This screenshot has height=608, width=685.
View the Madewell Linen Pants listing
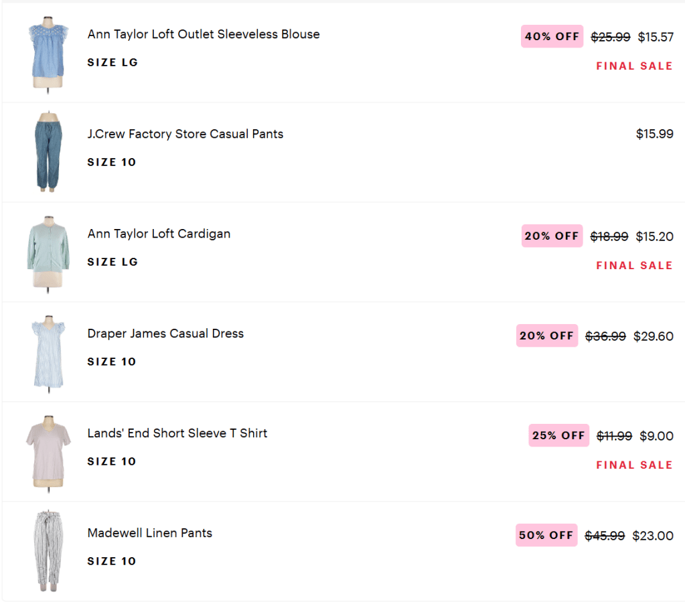(x=150, y=533)
